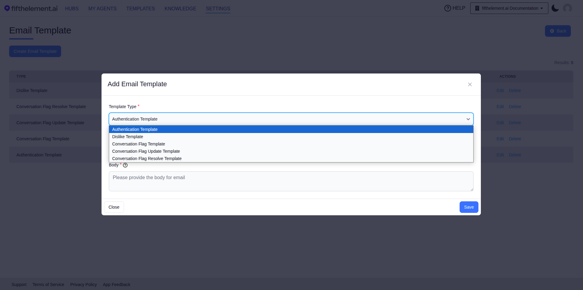The image size is (583, 290).
Task: Choose Conversation Flag Template option
Action: [x=291, y=144]
